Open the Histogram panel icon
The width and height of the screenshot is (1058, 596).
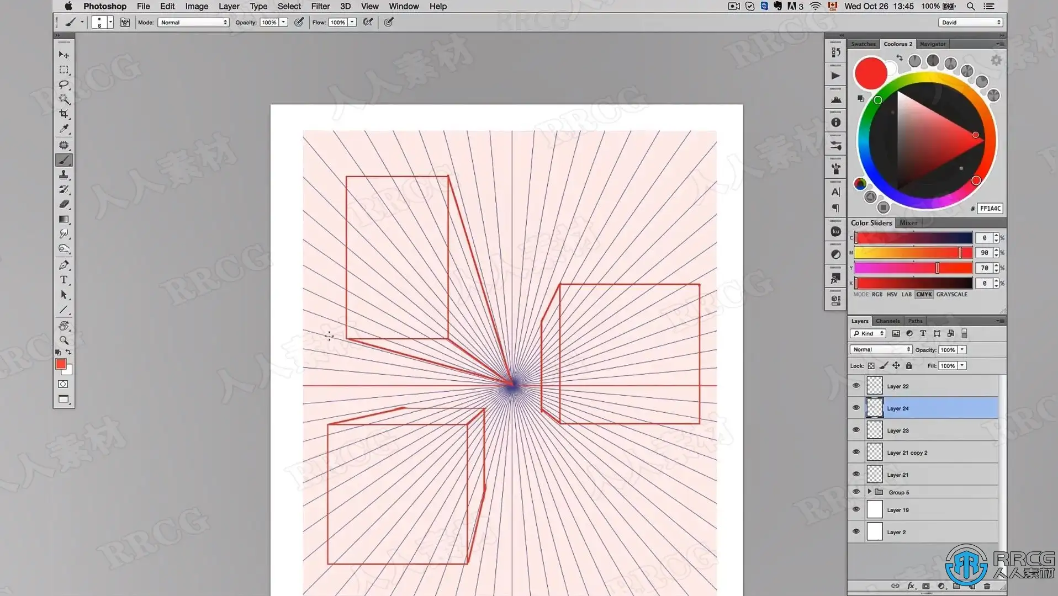coord(836,99)
